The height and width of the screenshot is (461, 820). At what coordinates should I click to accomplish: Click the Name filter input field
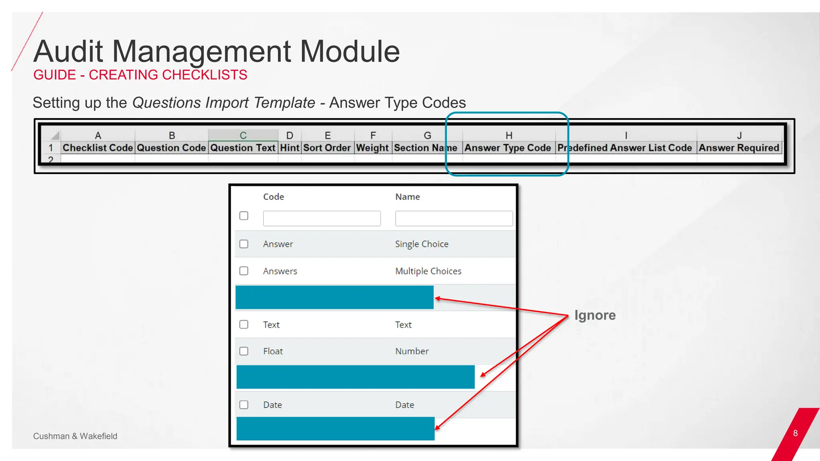(454, 218)
